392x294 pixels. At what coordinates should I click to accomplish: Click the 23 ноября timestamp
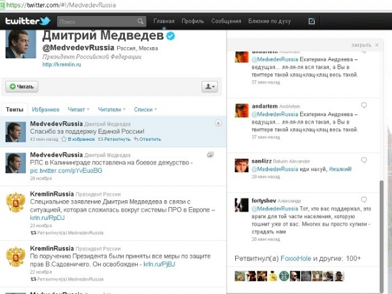click(x=41, y=225)
